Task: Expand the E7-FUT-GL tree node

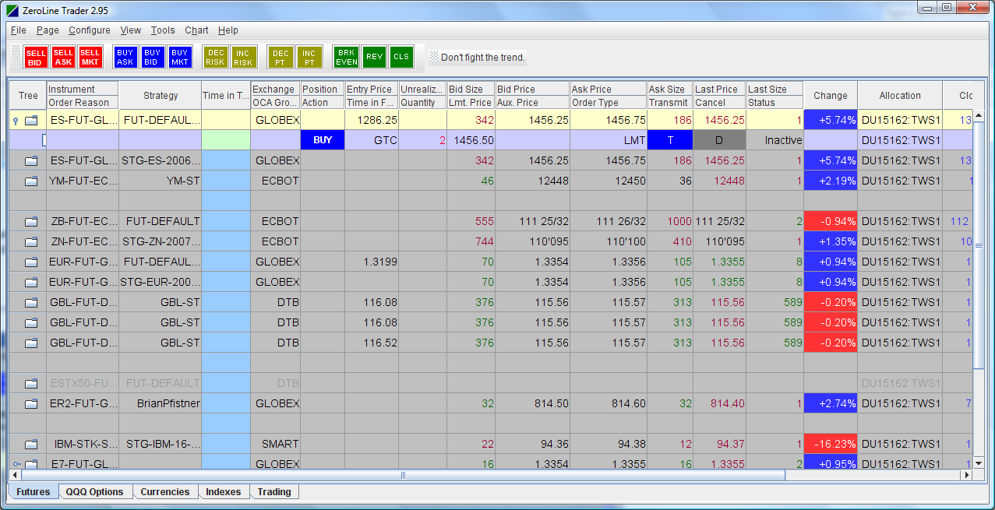Action: pos(16,464)
